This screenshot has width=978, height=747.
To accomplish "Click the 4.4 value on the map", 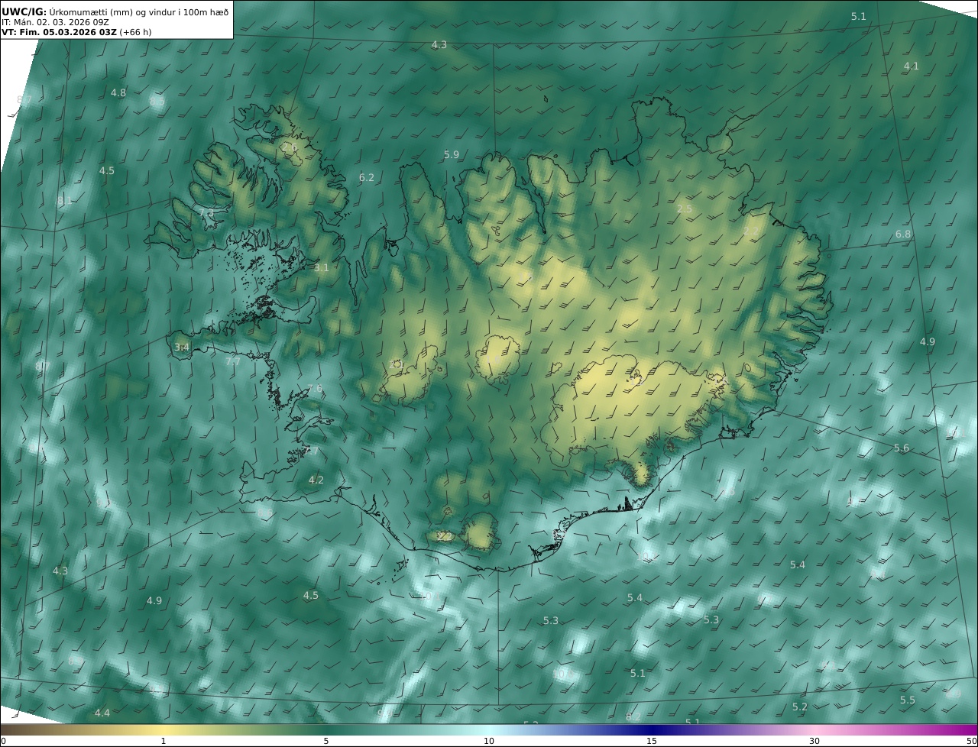I will [x=102, y=713].
